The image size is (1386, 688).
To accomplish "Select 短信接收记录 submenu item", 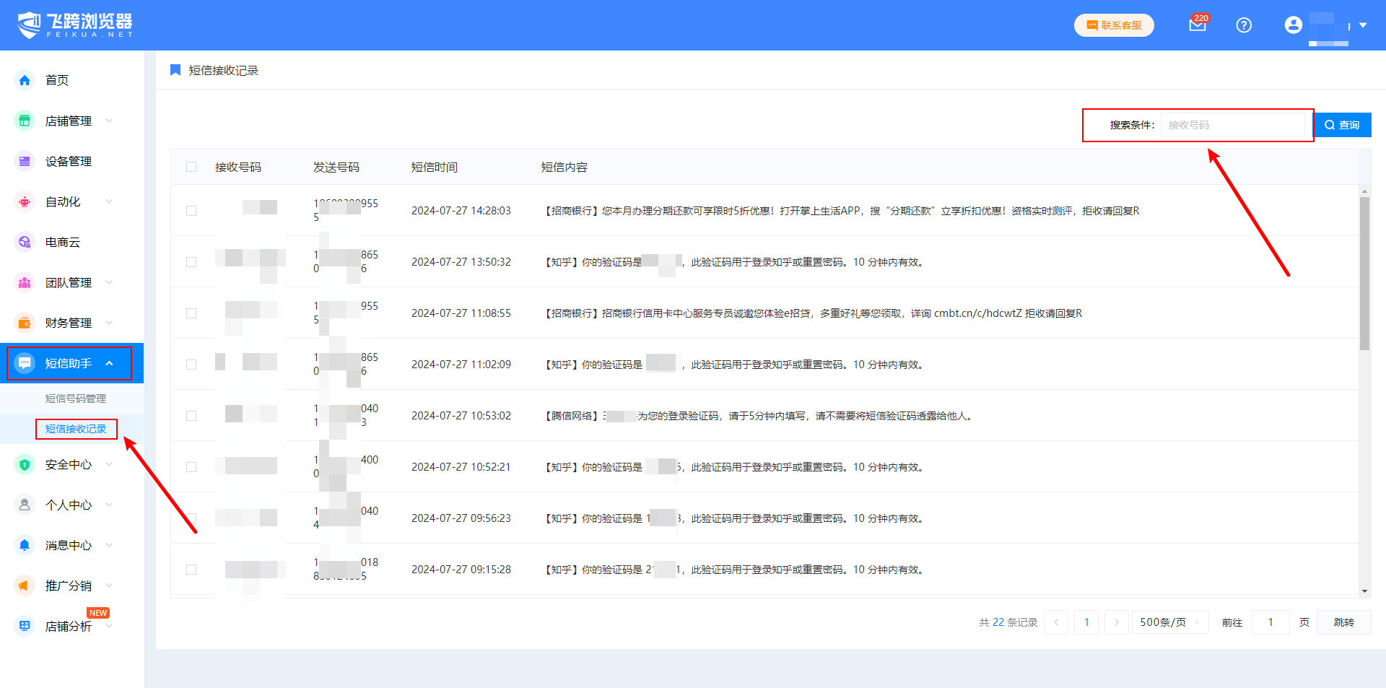I will tap(75, 429).
